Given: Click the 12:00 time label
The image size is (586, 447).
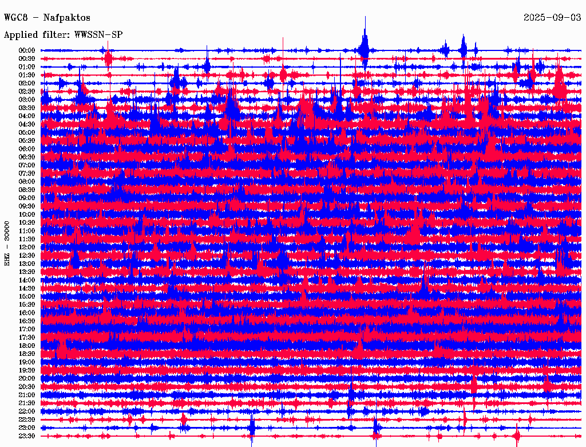Looking at the screenshot, I should 27,248.
